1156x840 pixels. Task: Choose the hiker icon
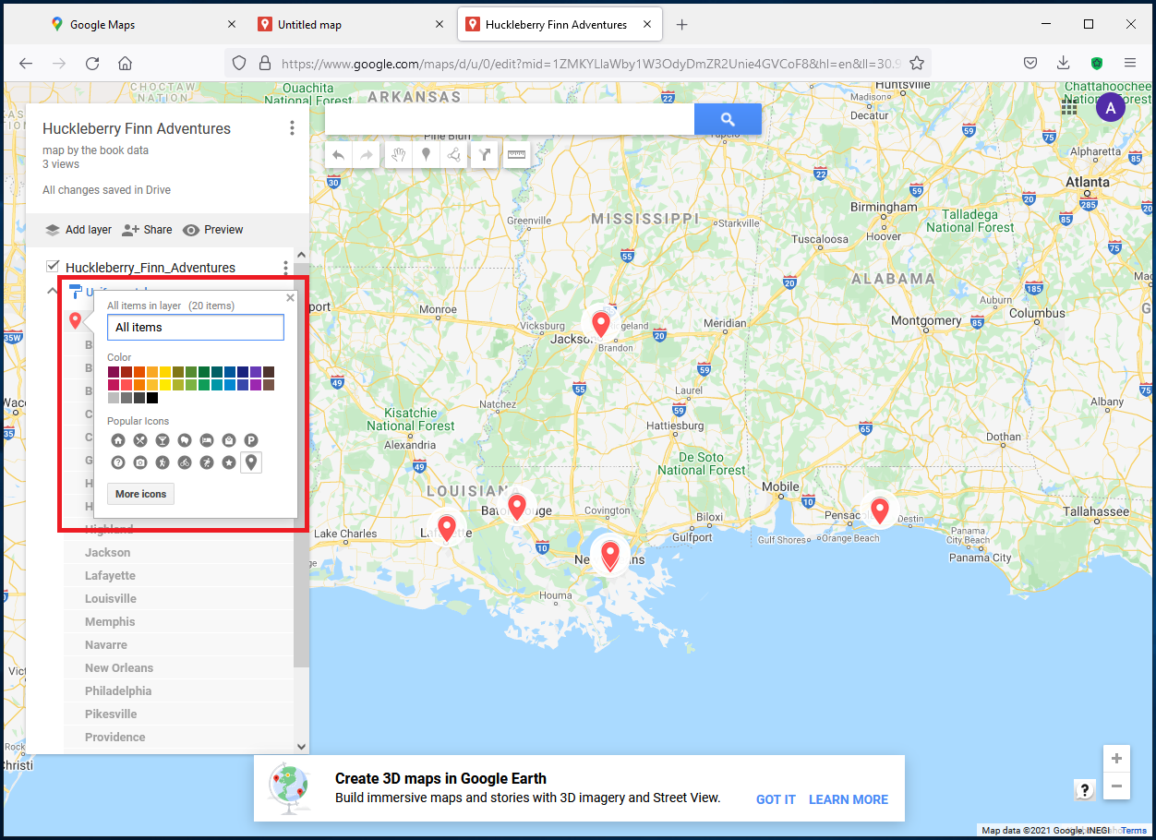[163, 462]
